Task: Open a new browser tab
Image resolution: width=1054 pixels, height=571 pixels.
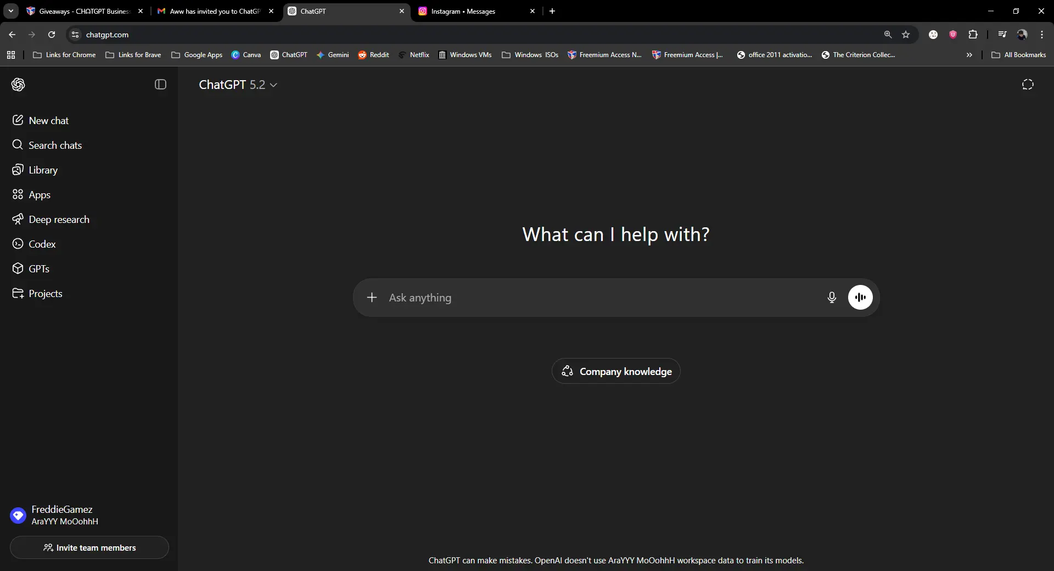Action: pos(552,11)
